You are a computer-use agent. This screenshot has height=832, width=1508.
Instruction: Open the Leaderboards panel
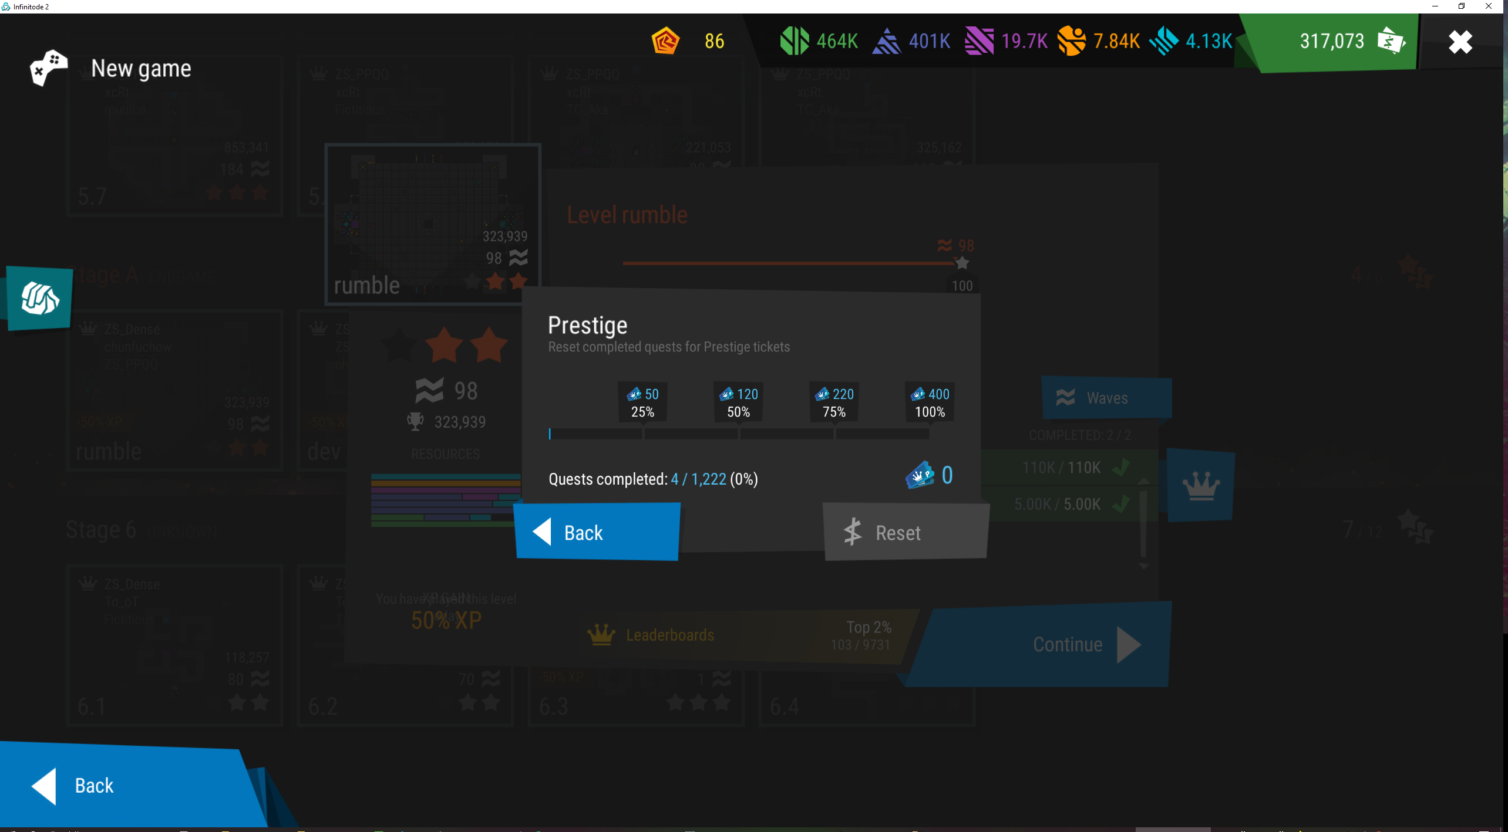669,635
